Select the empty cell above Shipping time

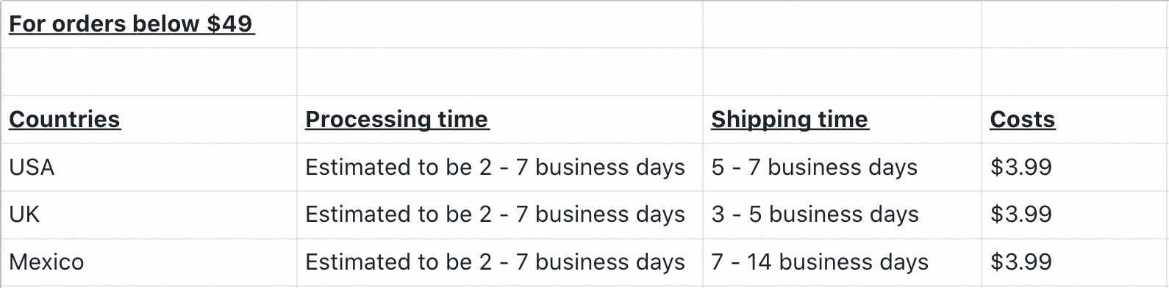coord(842,72)
